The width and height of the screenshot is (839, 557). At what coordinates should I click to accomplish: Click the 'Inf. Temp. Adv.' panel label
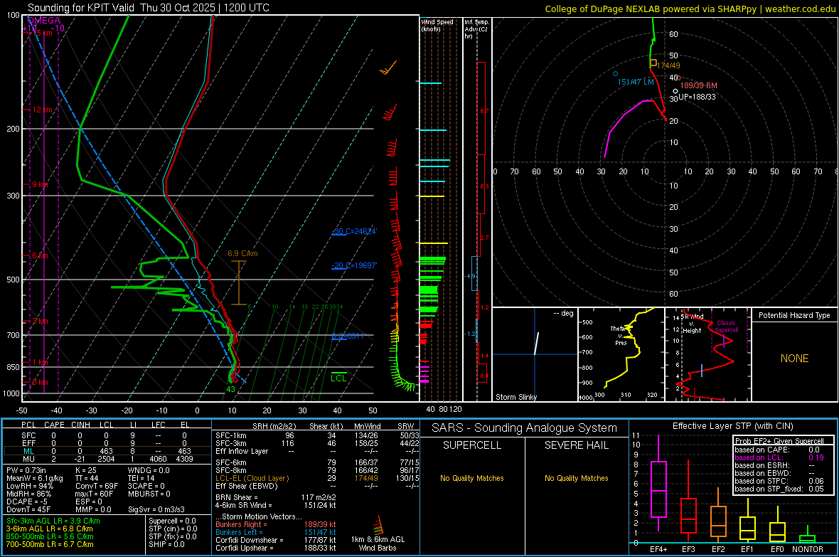[x=476, y=29]
